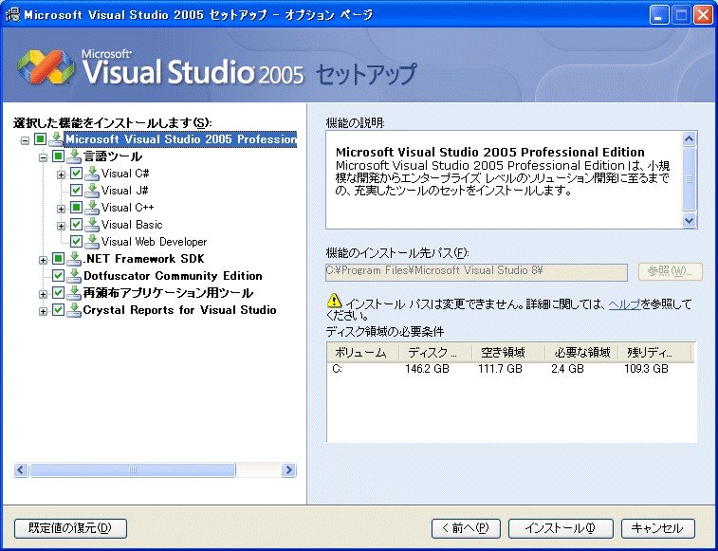Click the 2.4 GB required space value
Image resolution: width=718 pixels, height=551 pixels.
click(567, 369)
